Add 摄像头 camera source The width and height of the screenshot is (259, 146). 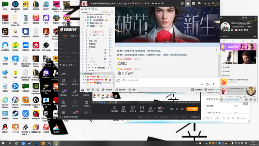point(124,109)
